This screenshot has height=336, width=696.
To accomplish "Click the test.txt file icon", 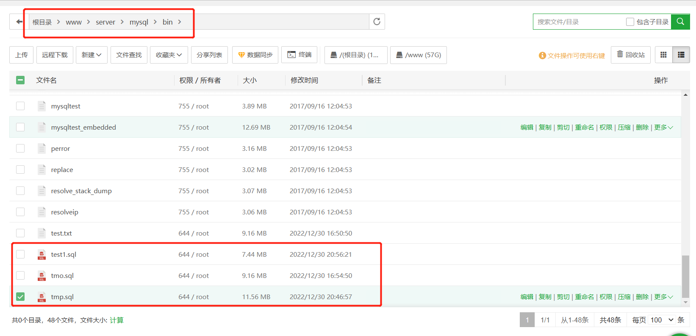I will (42, 233).
